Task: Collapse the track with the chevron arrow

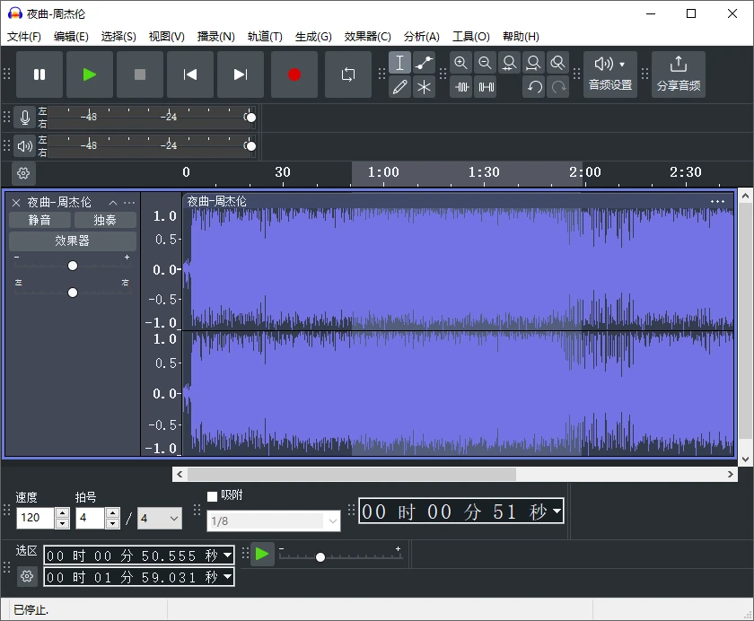Action: pyautogui.click(x=113, y=201)
